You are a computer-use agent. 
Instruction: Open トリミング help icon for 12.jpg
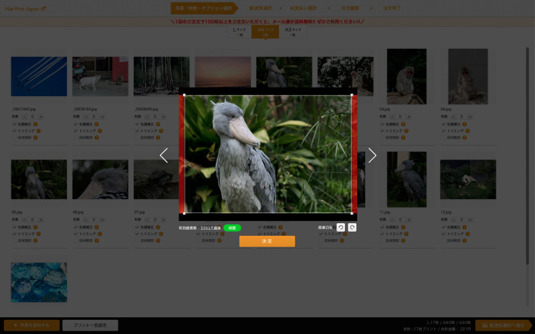point(467,234)
